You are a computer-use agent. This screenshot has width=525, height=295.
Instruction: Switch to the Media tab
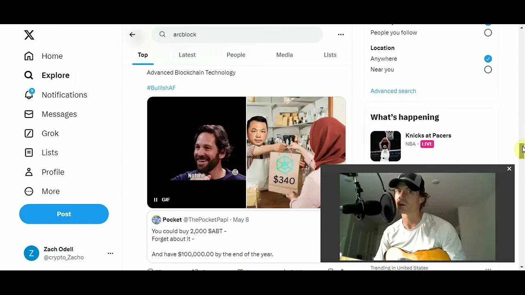click(285, 55)
